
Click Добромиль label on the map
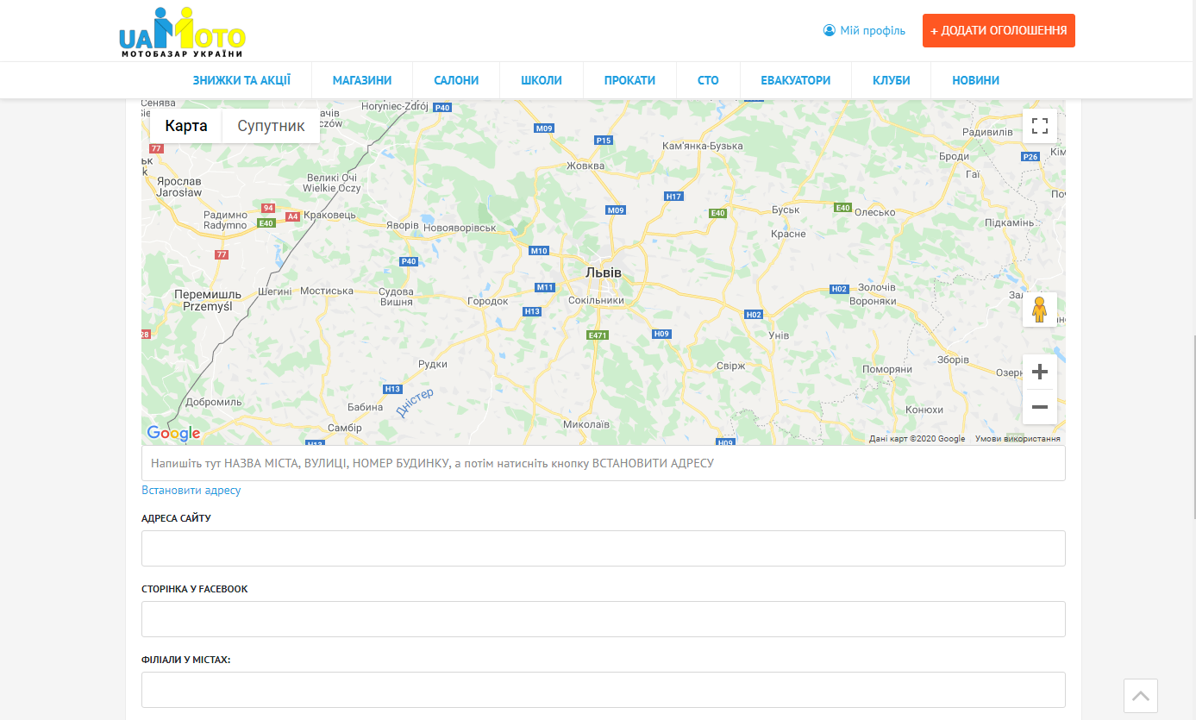tap(214, 402)
